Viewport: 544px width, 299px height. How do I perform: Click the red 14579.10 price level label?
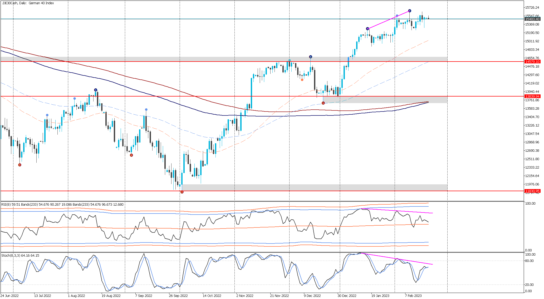coord(532,62)
